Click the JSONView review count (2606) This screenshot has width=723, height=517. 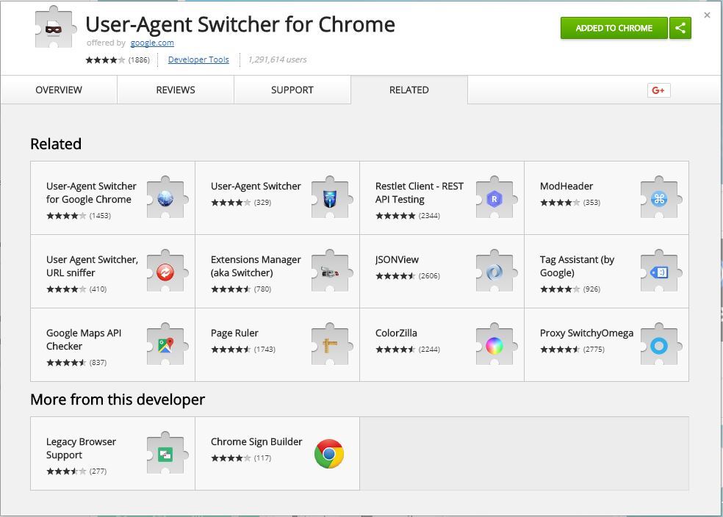click(429, 276)
